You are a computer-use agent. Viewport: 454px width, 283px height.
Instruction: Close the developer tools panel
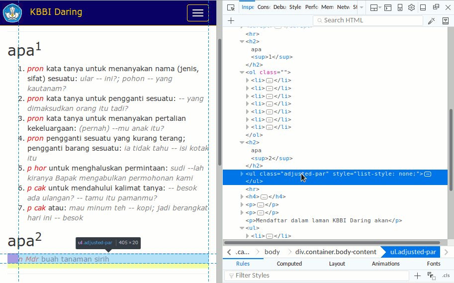click(448, 7)
